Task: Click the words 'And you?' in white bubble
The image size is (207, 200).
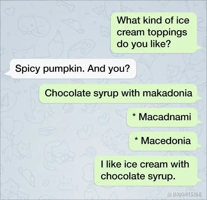Action: click(109, 69)
